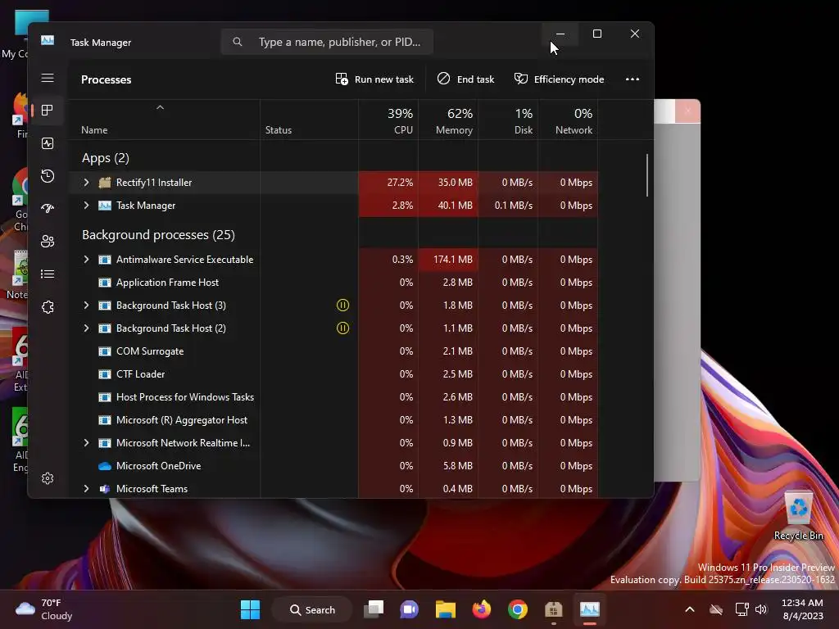Click the taskbar Search button
The height and width of the screenshot is (629, 839).
tap(312, 609)
